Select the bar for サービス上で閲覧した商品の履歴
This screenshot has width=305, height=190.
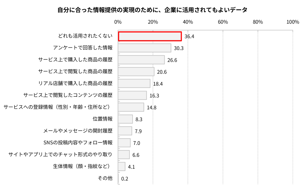click(x=136, y=72)
